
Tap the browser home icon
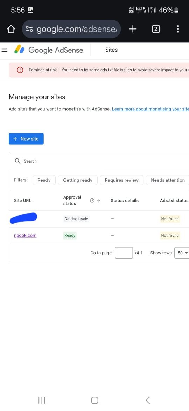(x=11, y=29)
